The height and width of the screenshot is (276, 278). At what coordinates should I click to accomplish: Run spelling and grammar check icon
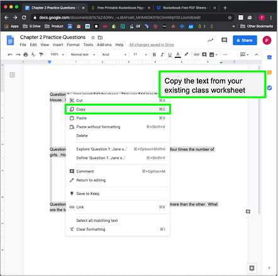pos(33,55)
